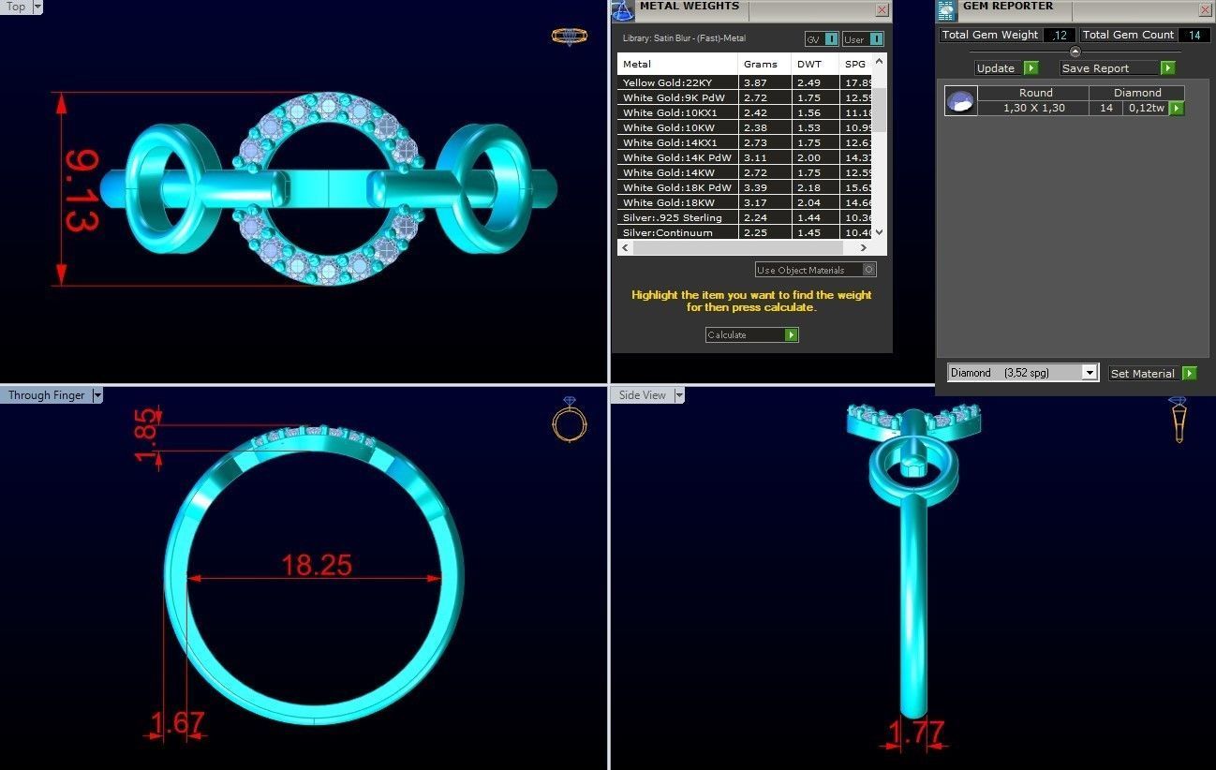
Task: Click the Grams column header
Action: 764,64
